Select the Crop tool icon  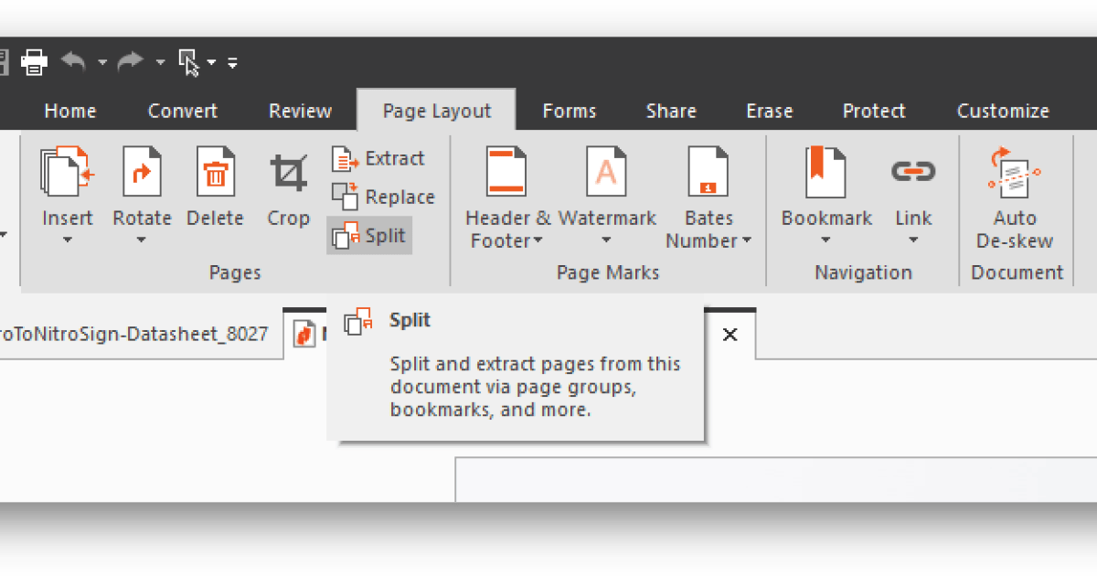(288, 172)
